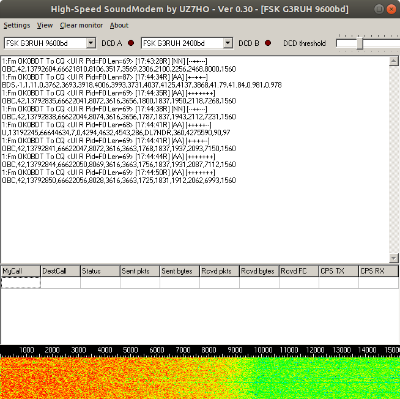Image resolution: width=400 pixels, height=399 pixels.
Task: Open the Settings menu
Action: pos(17,25)
